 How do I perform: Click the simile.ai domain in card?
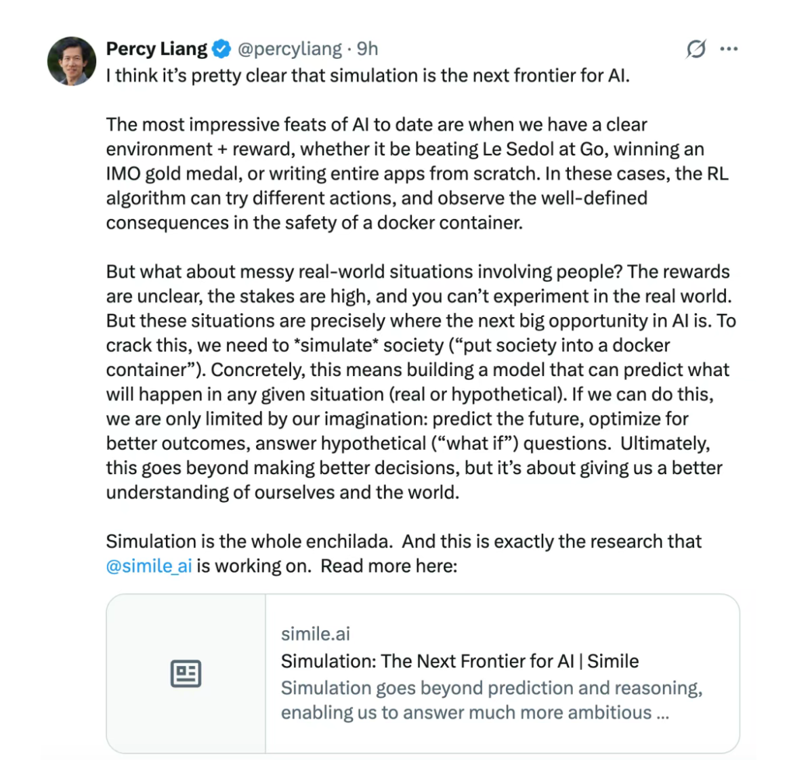coord(316,633)
